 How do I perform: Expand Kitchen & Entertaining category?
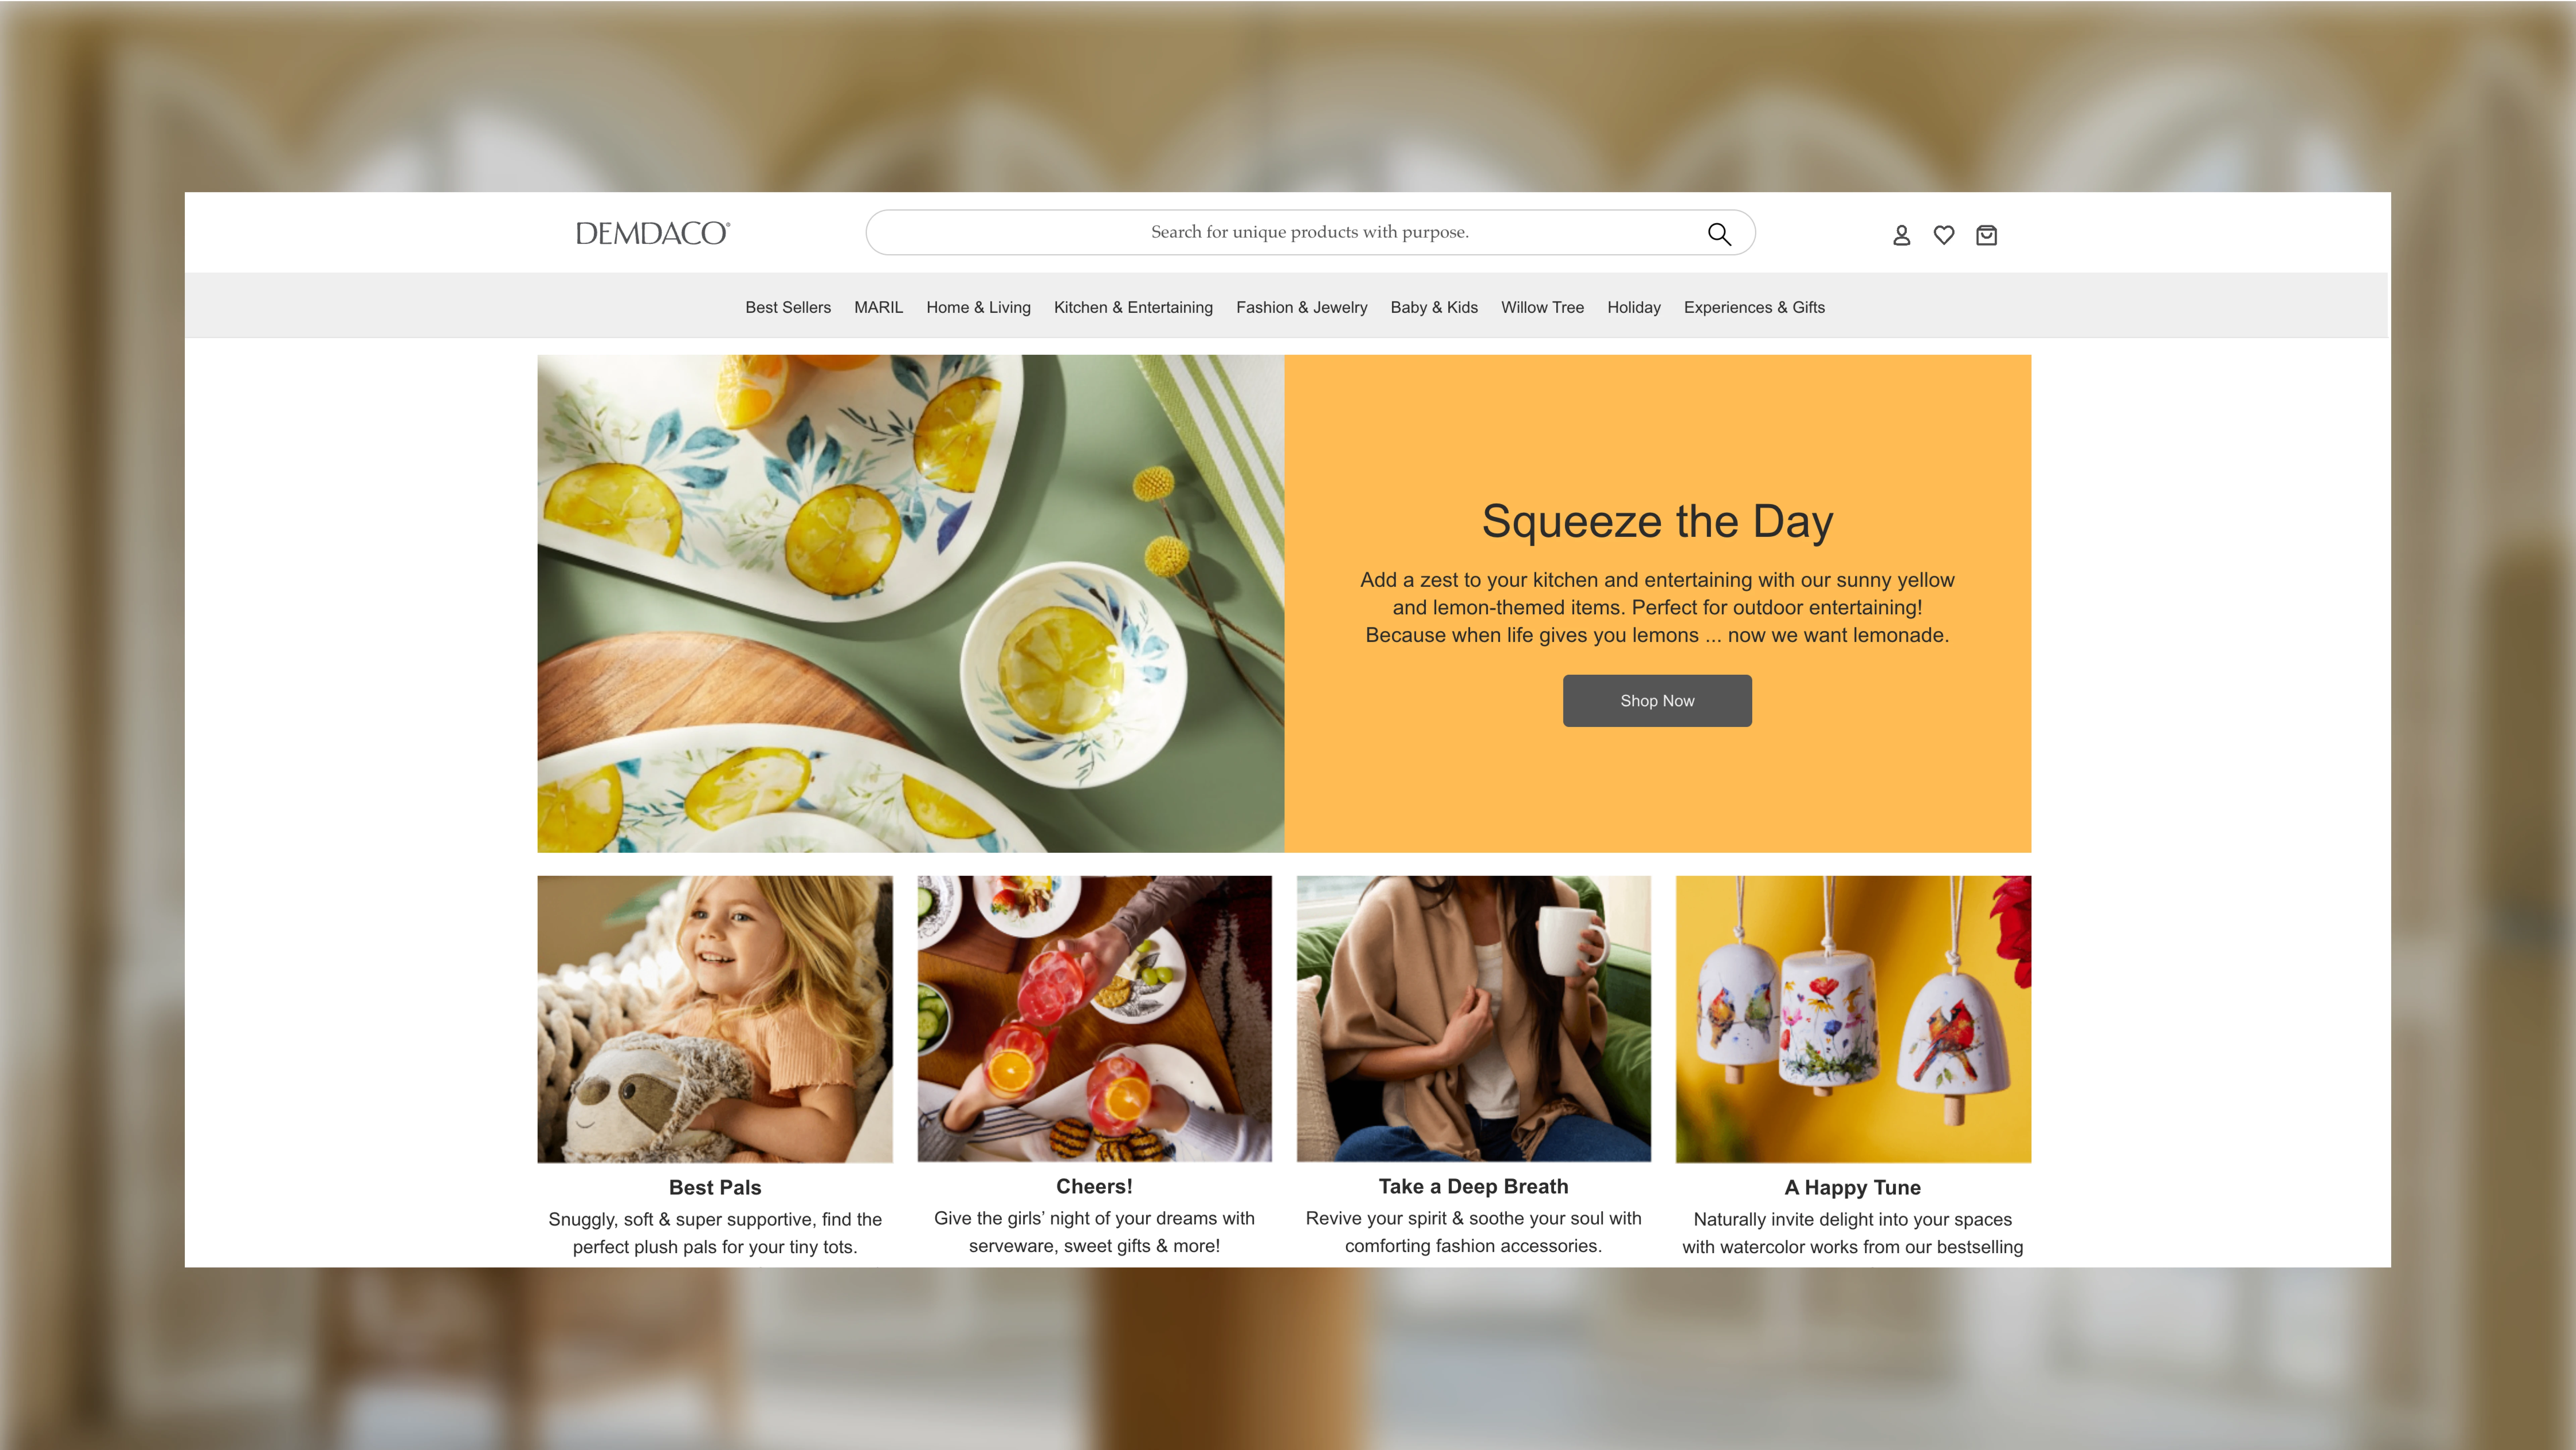point(1133,307)
